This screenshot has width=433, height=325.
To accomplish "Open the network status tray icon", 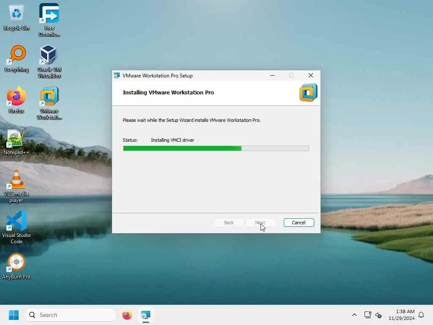I will point(367,315).
